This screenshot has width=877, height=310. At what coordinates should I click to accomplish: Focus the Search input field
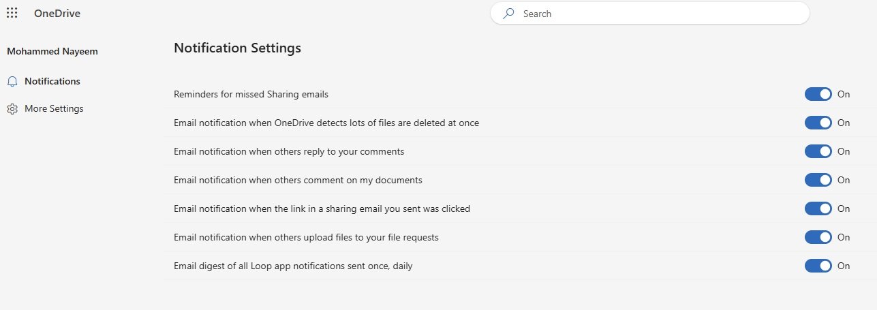[x=649, y=13]
